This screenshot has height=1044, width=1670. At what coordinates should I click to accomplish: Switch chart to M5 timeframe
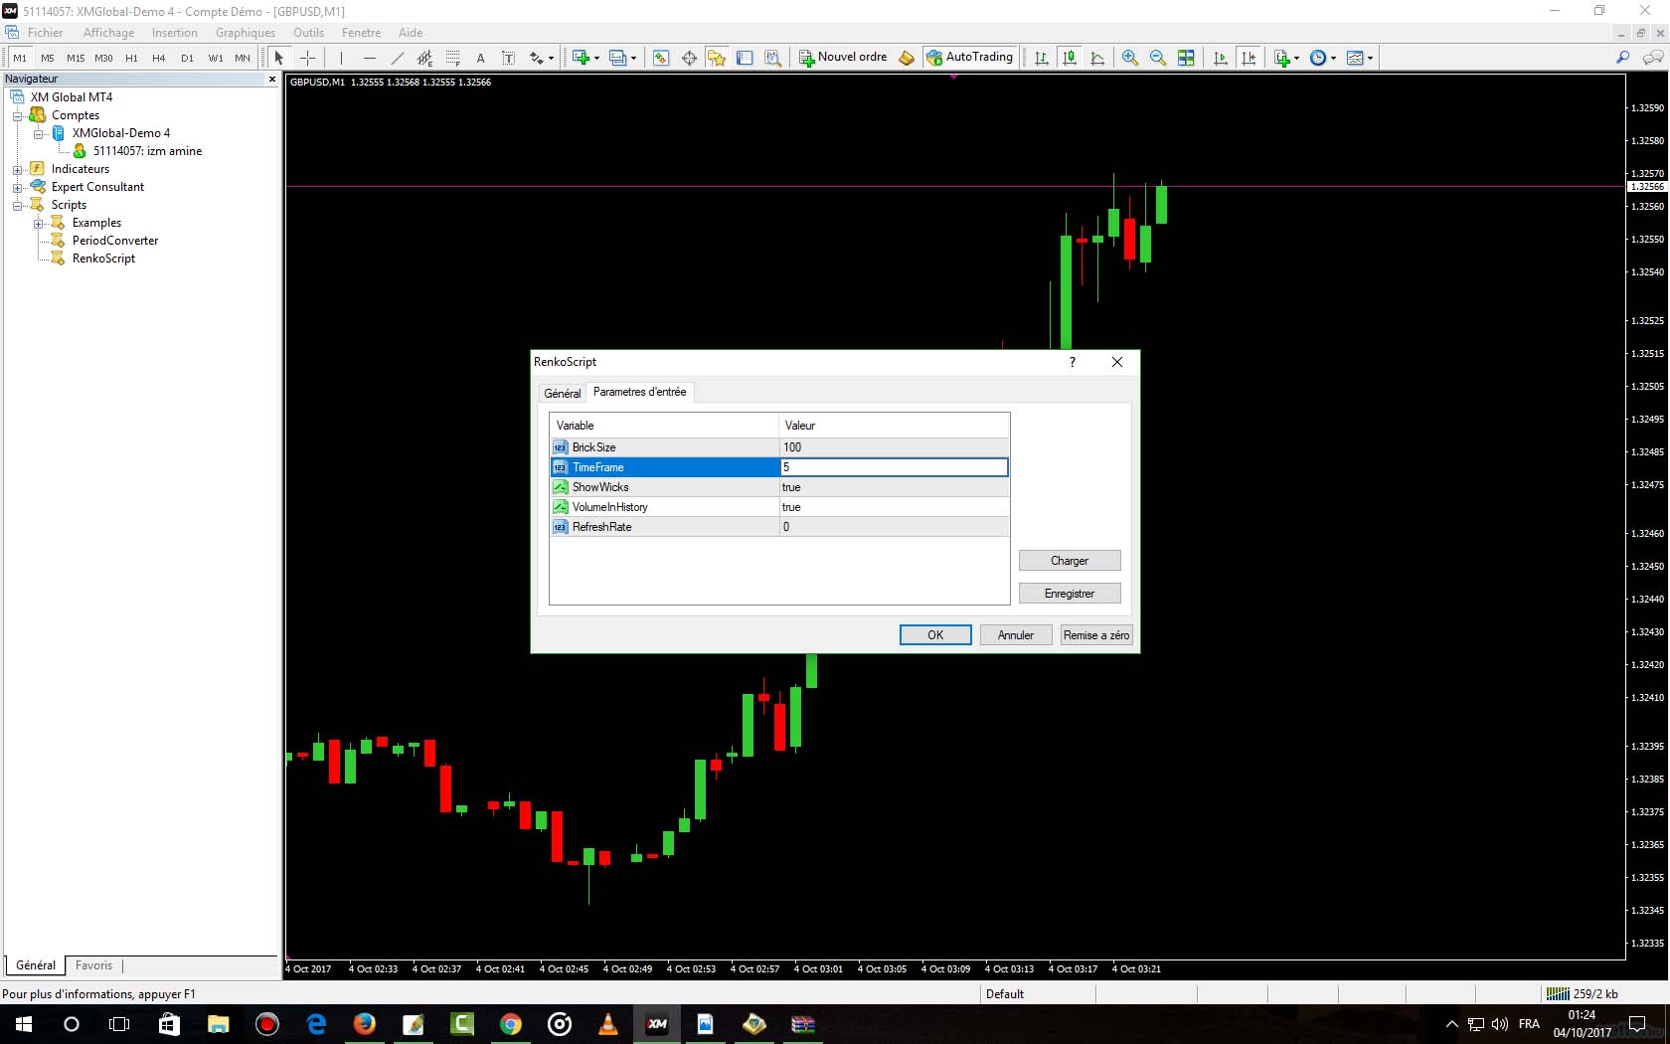pyautogui.click(x=48, y=58)
